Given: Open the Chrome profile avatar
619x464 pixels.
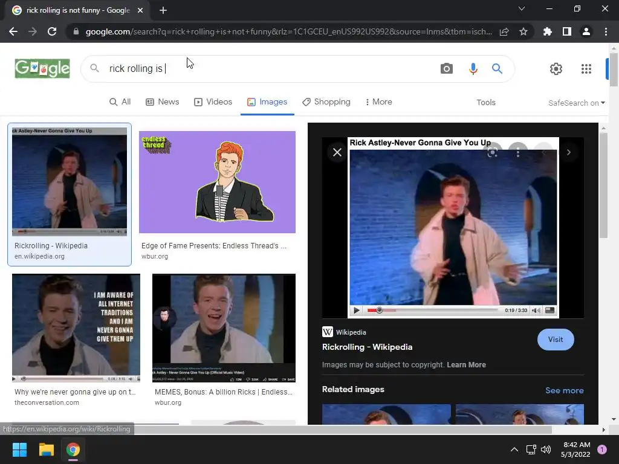Looking at the screenshot, I should click(586, 31).
